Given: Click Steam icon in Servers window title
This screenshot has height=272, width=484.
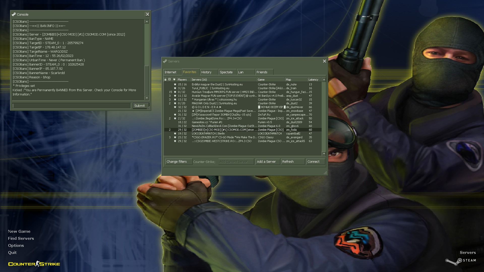Looking at the screenshot, I should [165, 61].
